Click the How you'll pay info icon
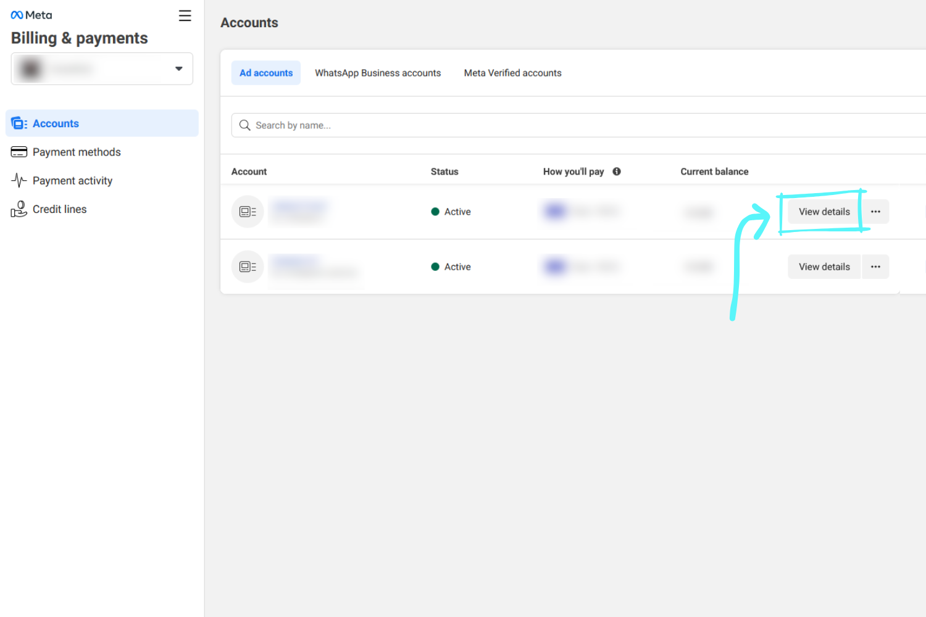Screen dimensions: 926x617 pos(617,172)
